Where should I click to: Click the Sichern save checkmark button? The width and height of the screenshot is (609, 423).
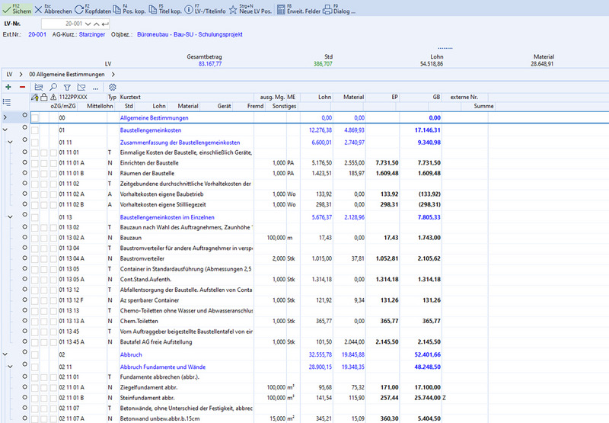[x=17, y=10]
